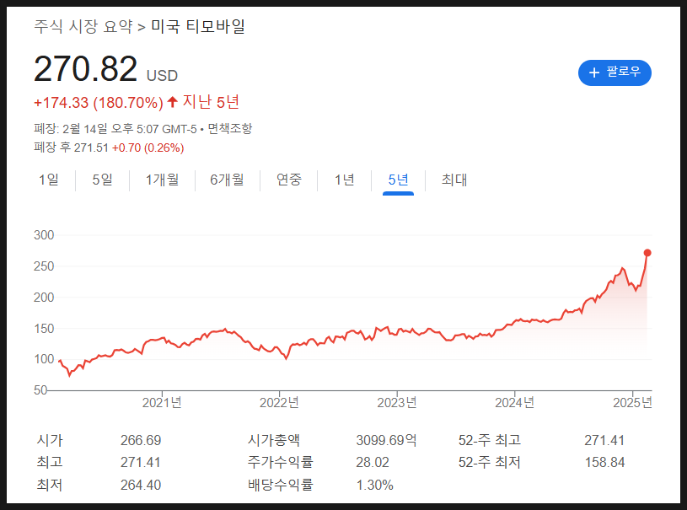Click the 면책조항 disclaimer link
The image size is (687, 510).
coord(229,129)
